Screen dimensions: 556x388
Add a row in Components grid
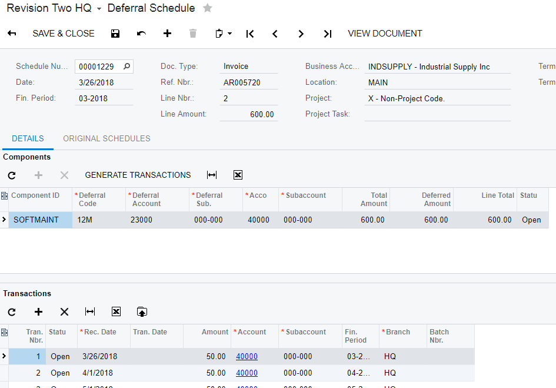tap(38, 175)
